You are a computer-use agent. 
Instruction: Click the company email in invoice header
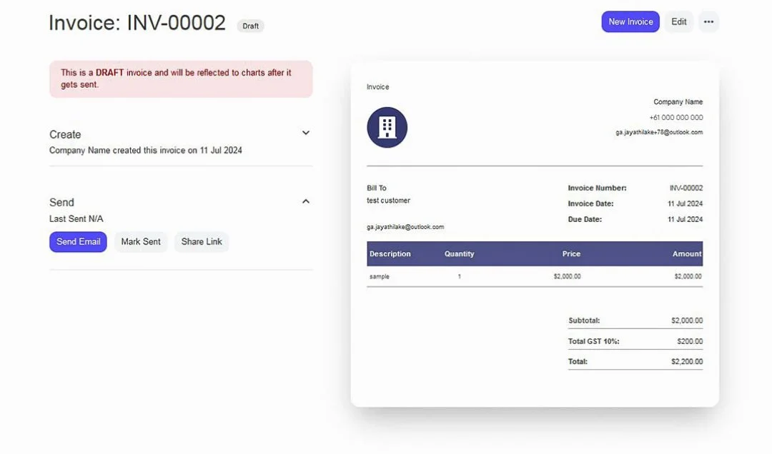coord(659,132)
